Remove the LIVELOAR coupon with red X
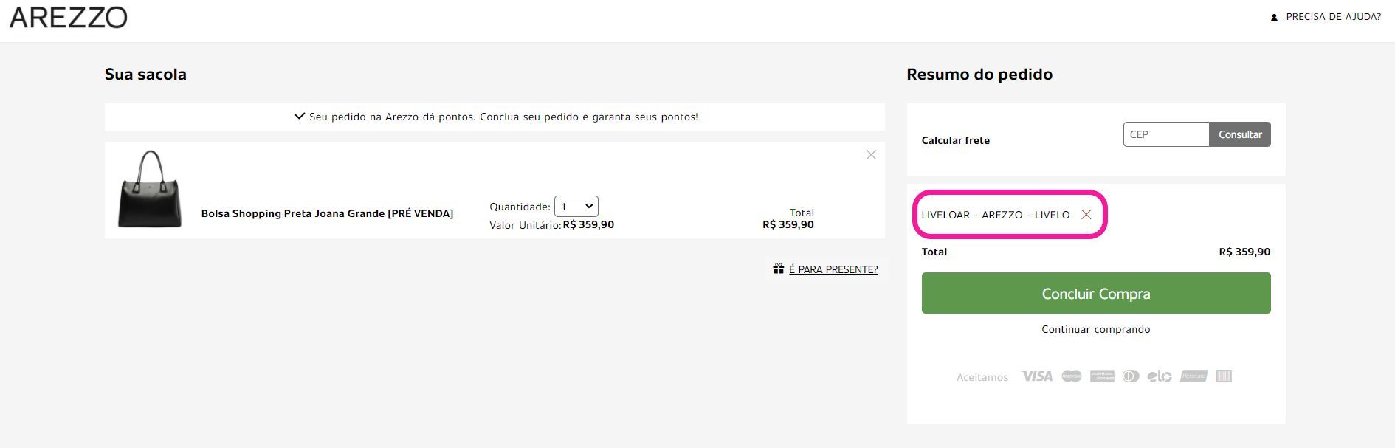The width and height of the screenshot is (1395, 448). (1086, 214)
